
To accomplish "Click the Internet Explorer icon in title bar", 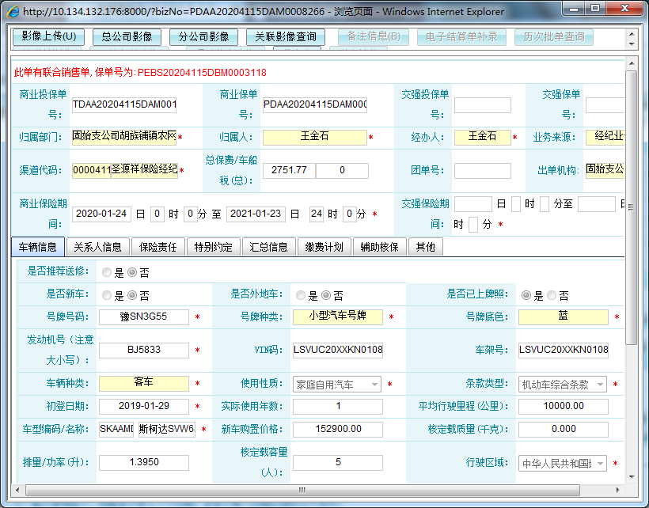I will [x=13, y=11].
